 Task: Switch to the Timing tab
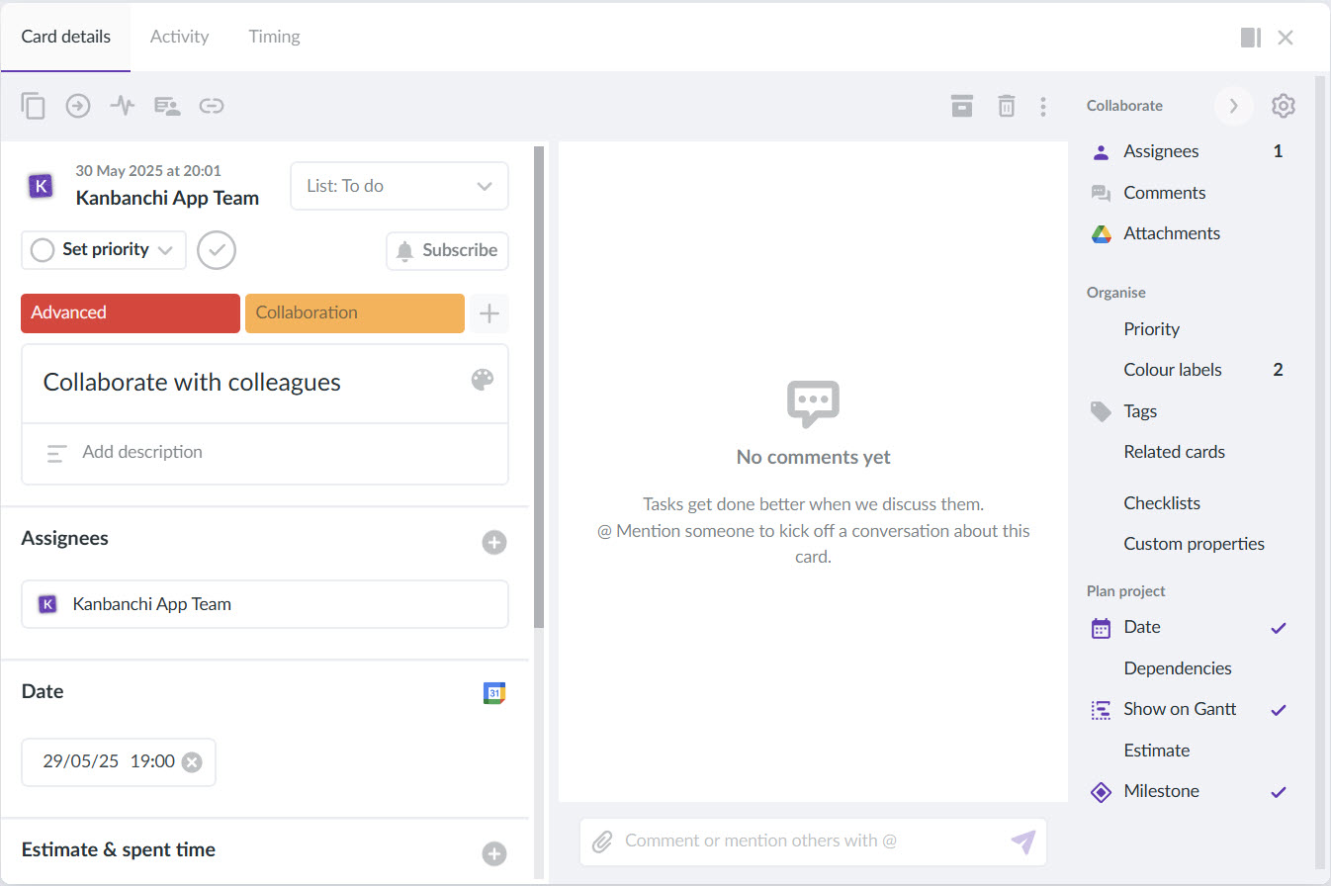274,37
